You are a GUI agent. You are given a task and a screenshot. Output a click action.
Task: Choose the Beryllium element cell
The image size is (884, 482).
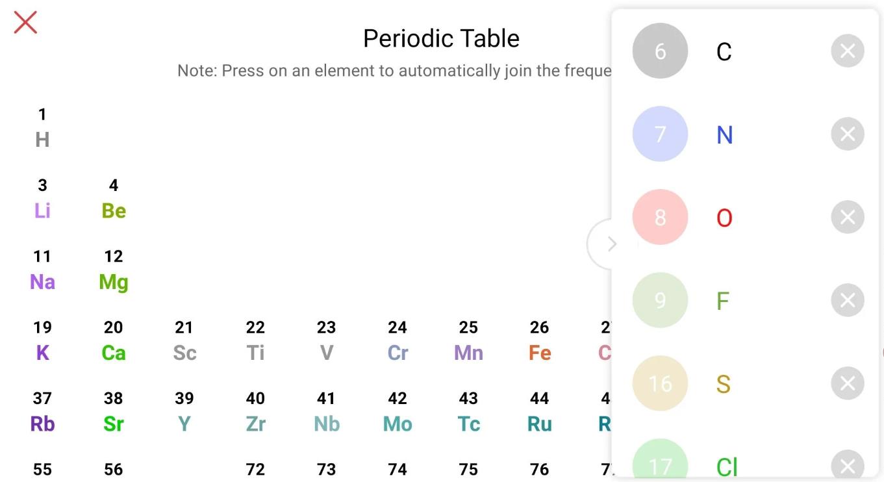click(114, 199)
